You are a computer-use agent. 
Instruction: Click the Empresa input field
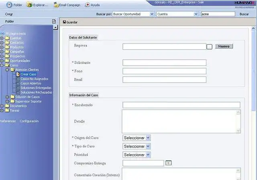(164, 47)
